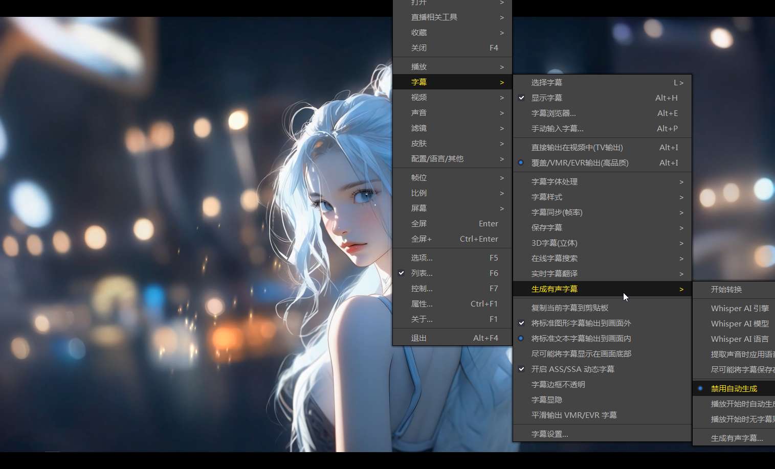This screenshot has height=469, width=775.
Task: Open the 皮肤 submenu
Action: [452, 143]
